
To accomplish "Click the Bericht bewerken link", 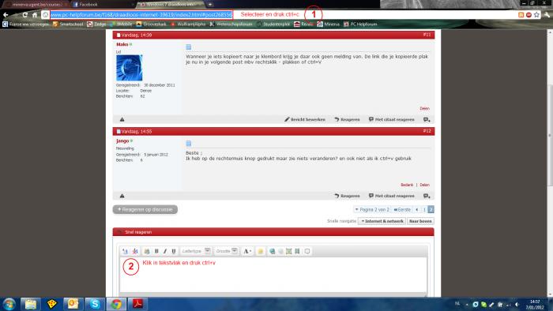I will tap(305, 119).
